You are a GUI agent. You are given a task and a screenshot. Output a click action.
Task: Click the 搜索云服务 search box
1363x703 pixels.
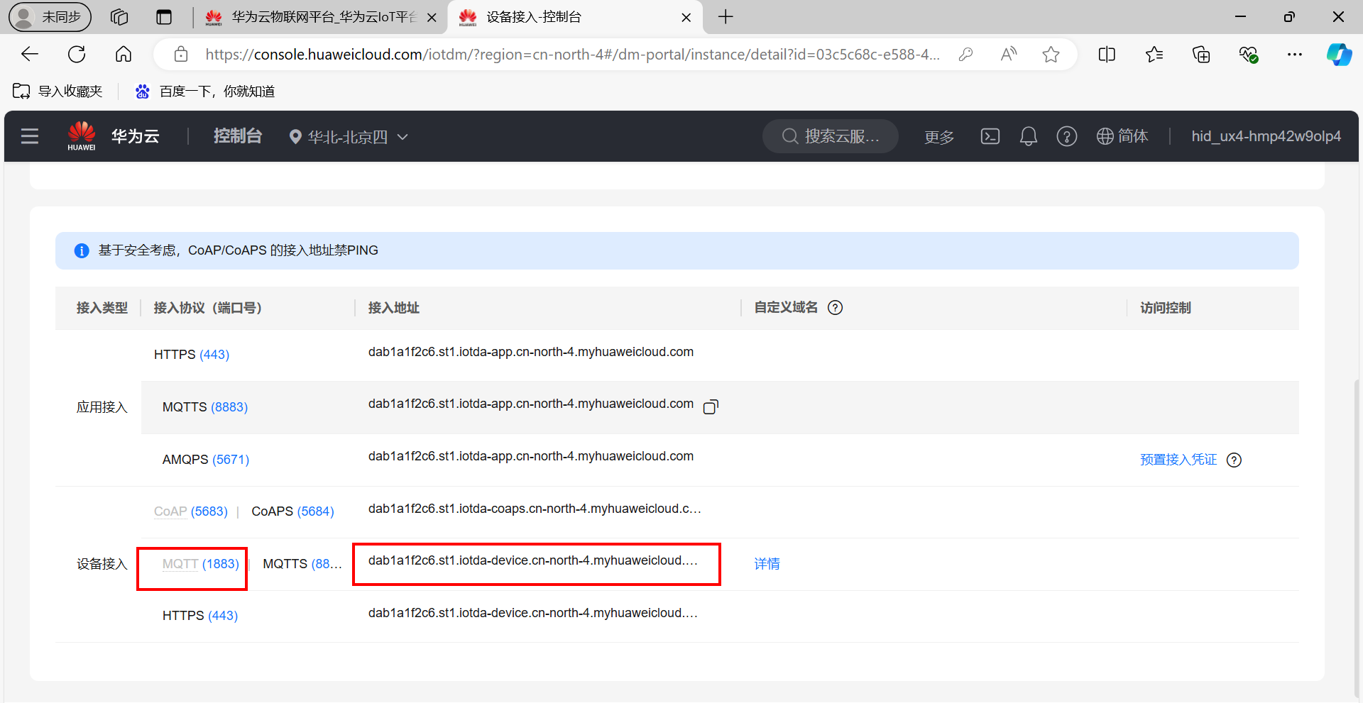[831, 136]
